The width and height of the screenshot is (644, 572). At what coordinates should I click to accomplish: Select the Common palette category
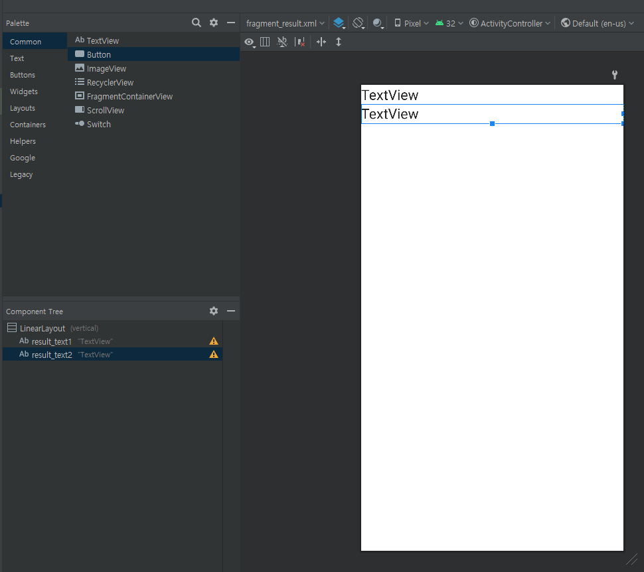point(35,41)
